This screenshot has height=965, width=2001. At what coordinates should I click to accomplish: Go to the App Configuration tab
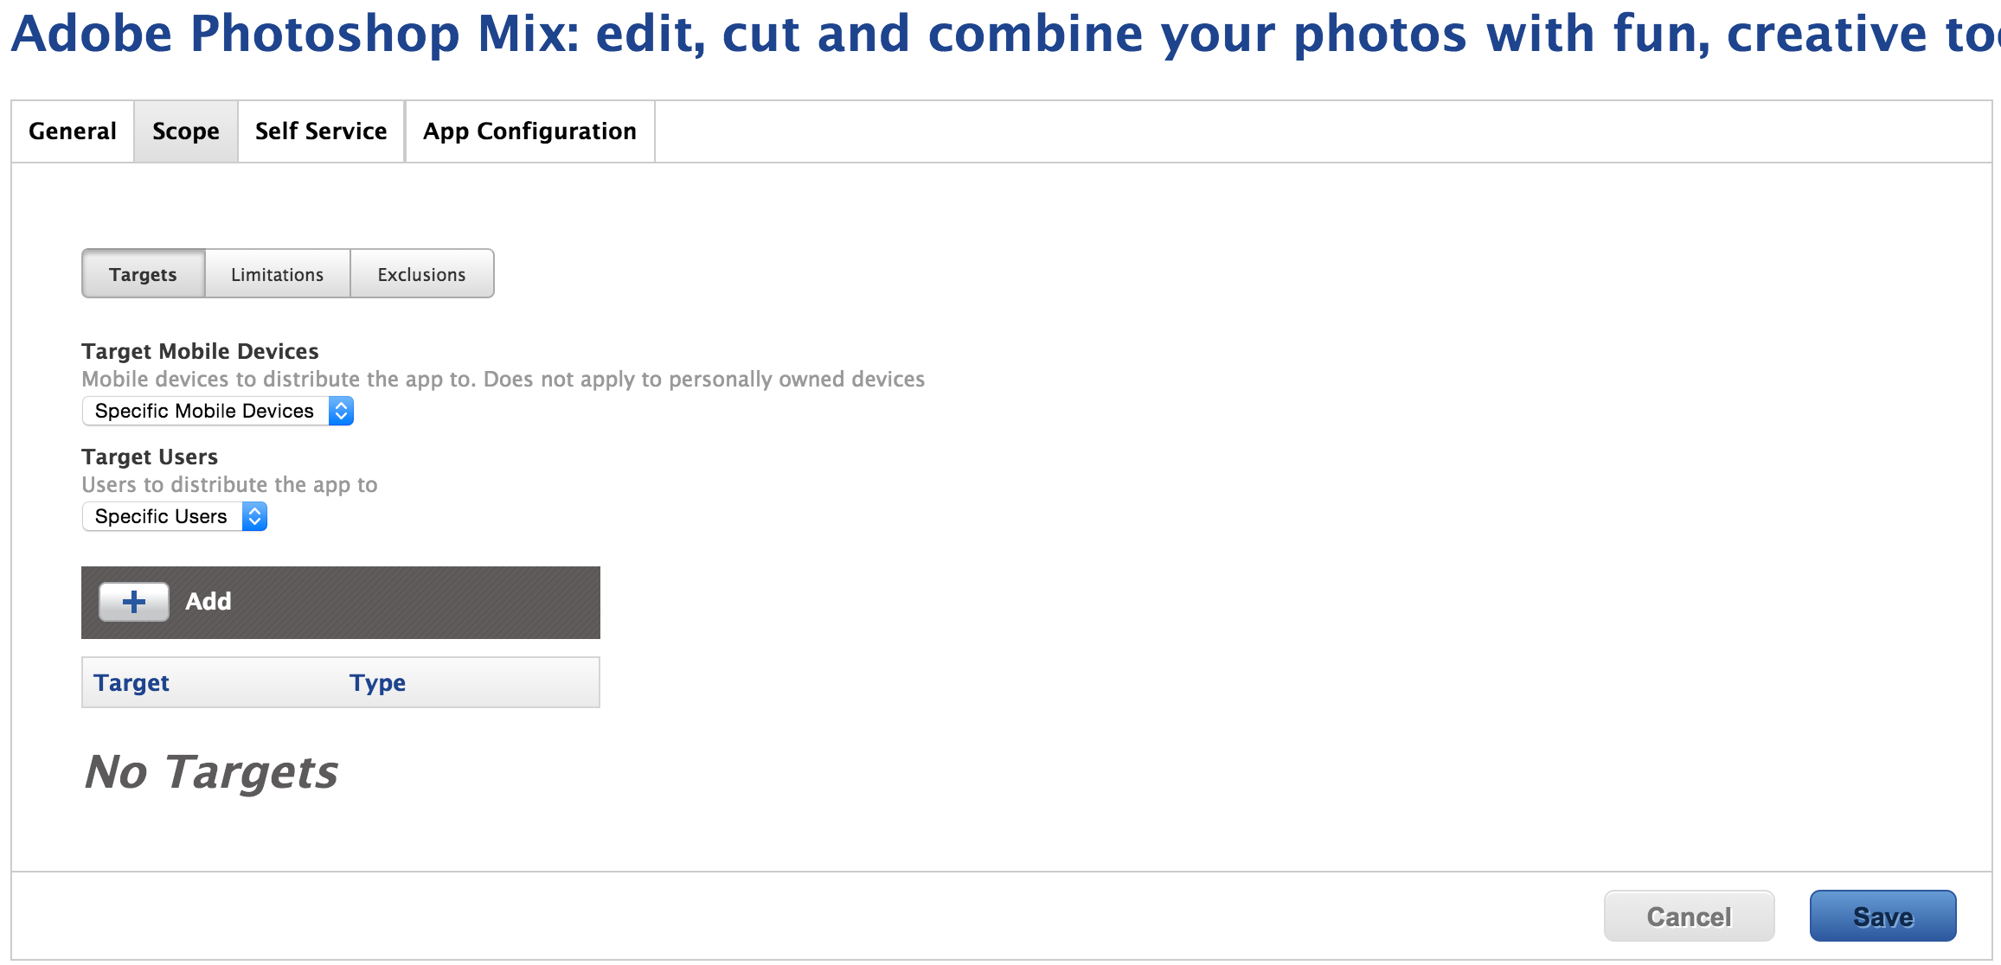point(529,131)
